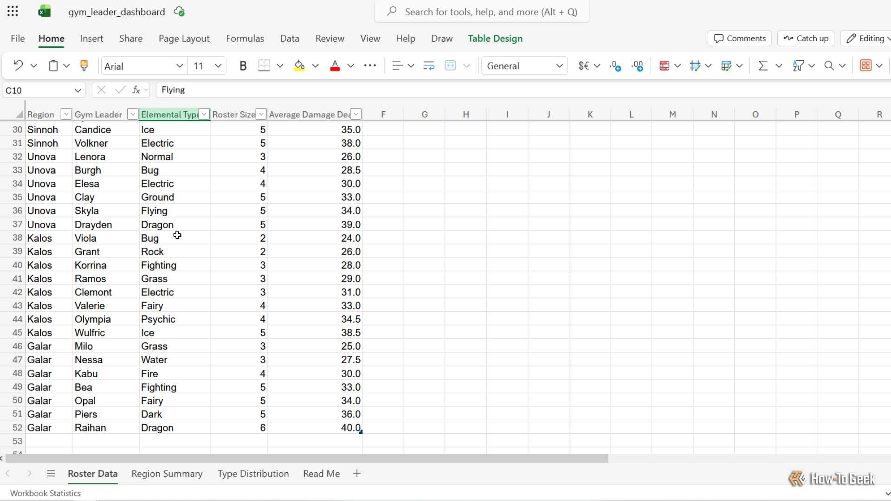Click the Undo icon

pos(18,66)
